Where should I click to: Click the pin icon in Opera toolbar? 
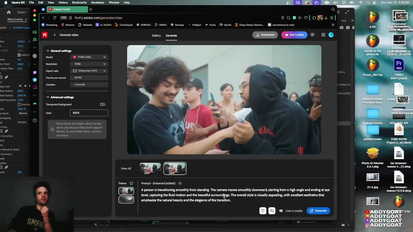tap(283, 18)
